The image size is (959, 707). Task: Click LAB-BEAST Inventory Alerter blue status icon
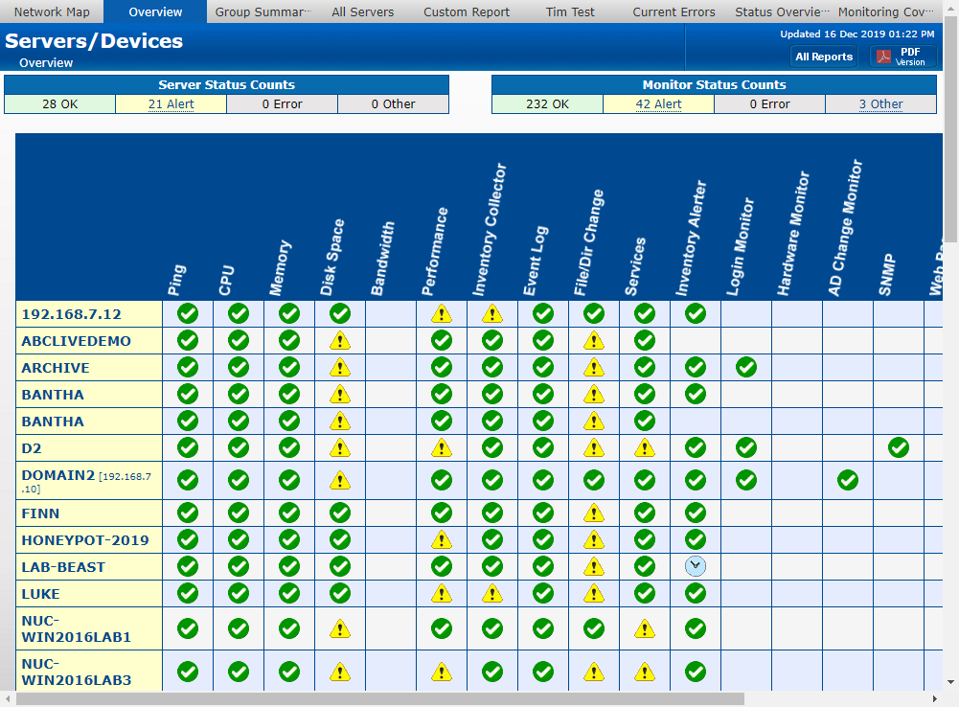pyautogui.click(x=695, y=566)
